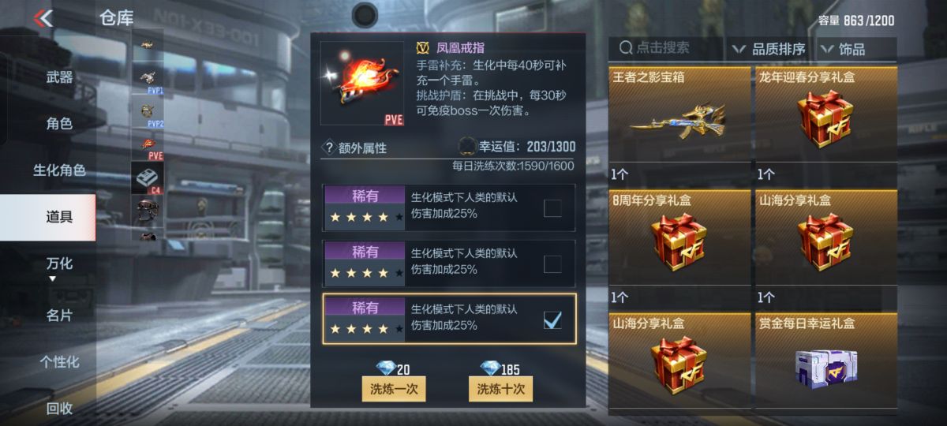Screen dimensions: 947x426
Task: Check the first 稀有 attribute checkbox
Action: 552,208
